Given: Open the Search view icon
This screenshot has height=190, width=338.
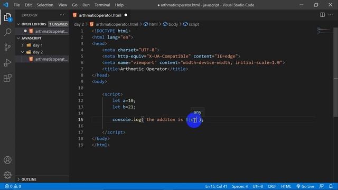Looking at the screenshot, I should [7, 32].
